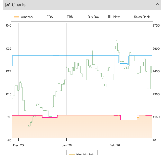Screen dimensions: 164x155
Task: Toggle the Buy Box series in the legend
Action: coord(90,17)
